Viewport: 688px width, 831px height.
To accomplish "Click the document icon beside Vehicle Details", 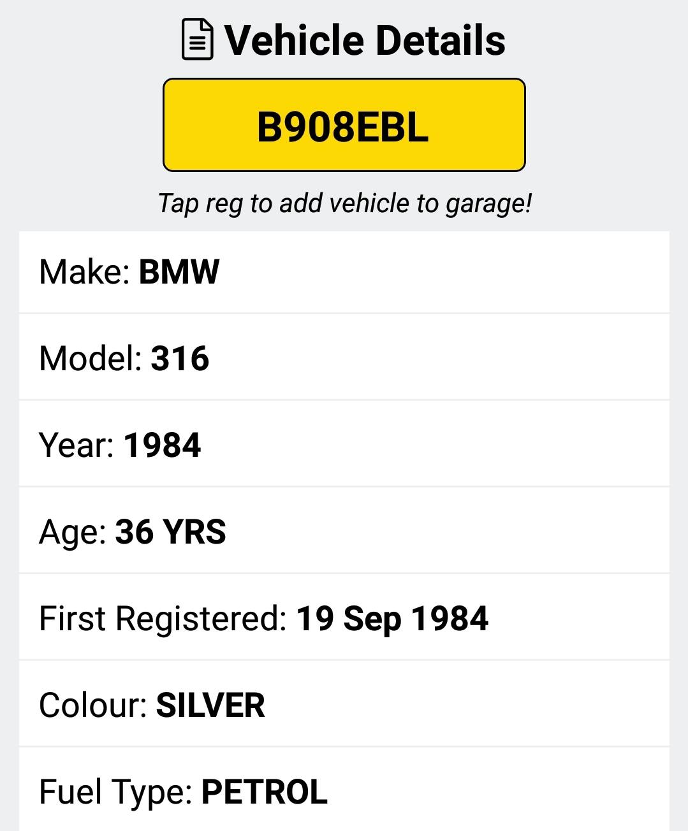I will point(198,40).
